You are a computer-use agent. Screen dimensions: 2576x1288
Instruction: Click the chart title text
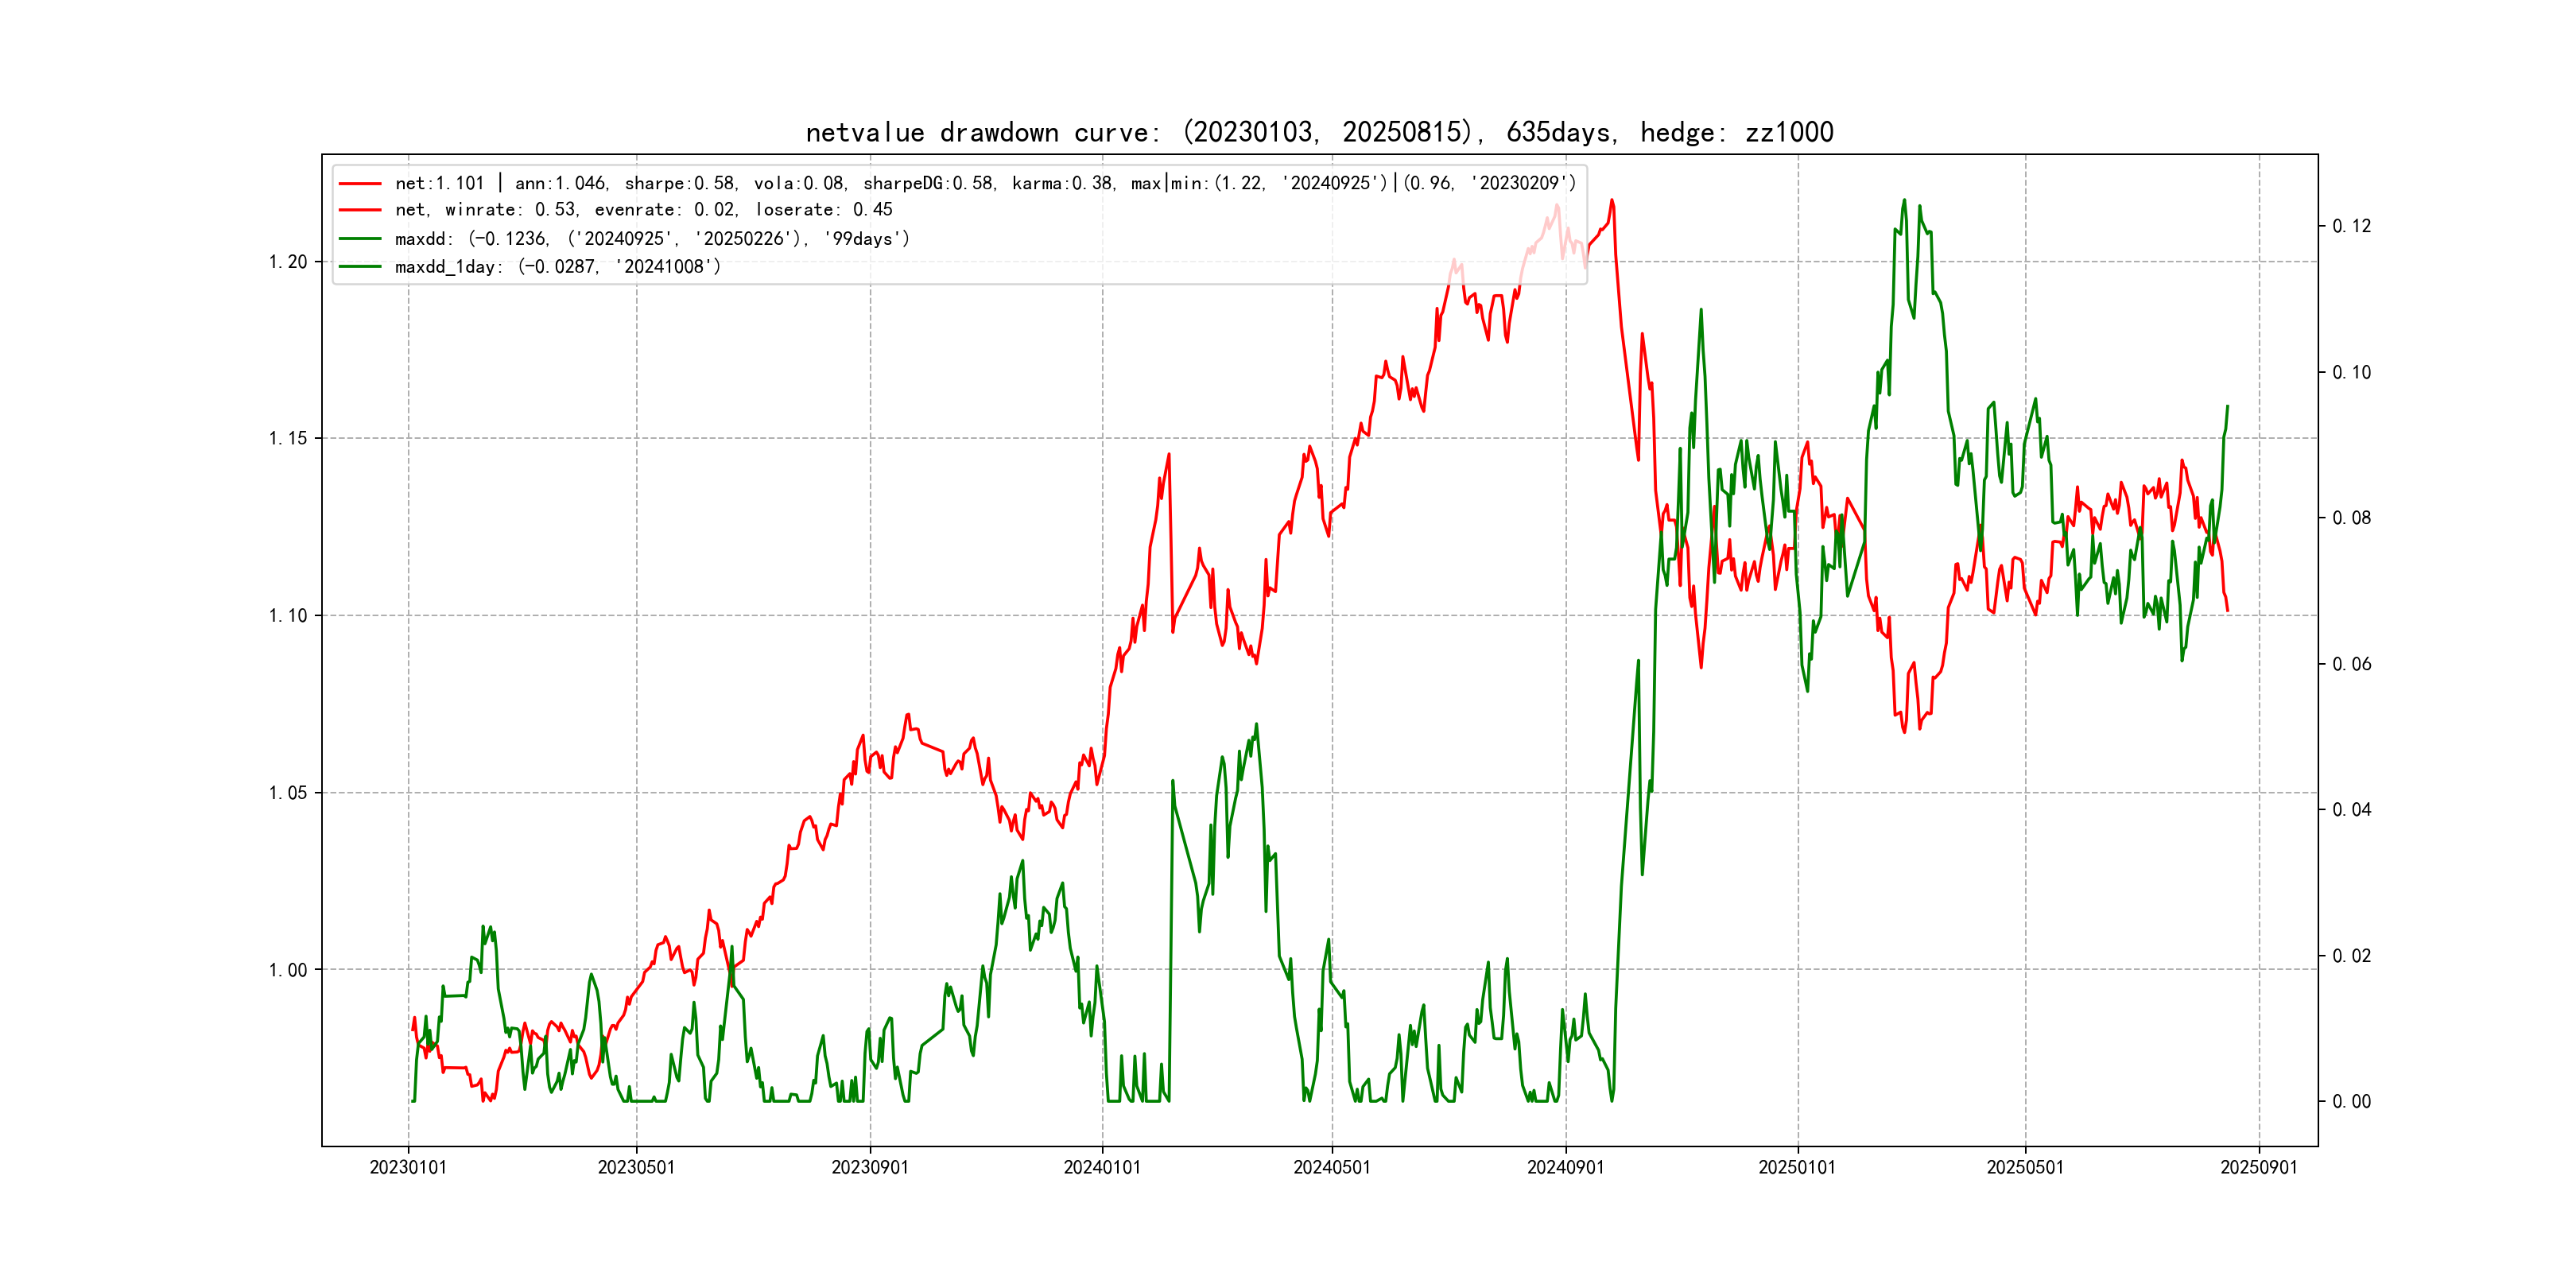[x=1319, y=132]
